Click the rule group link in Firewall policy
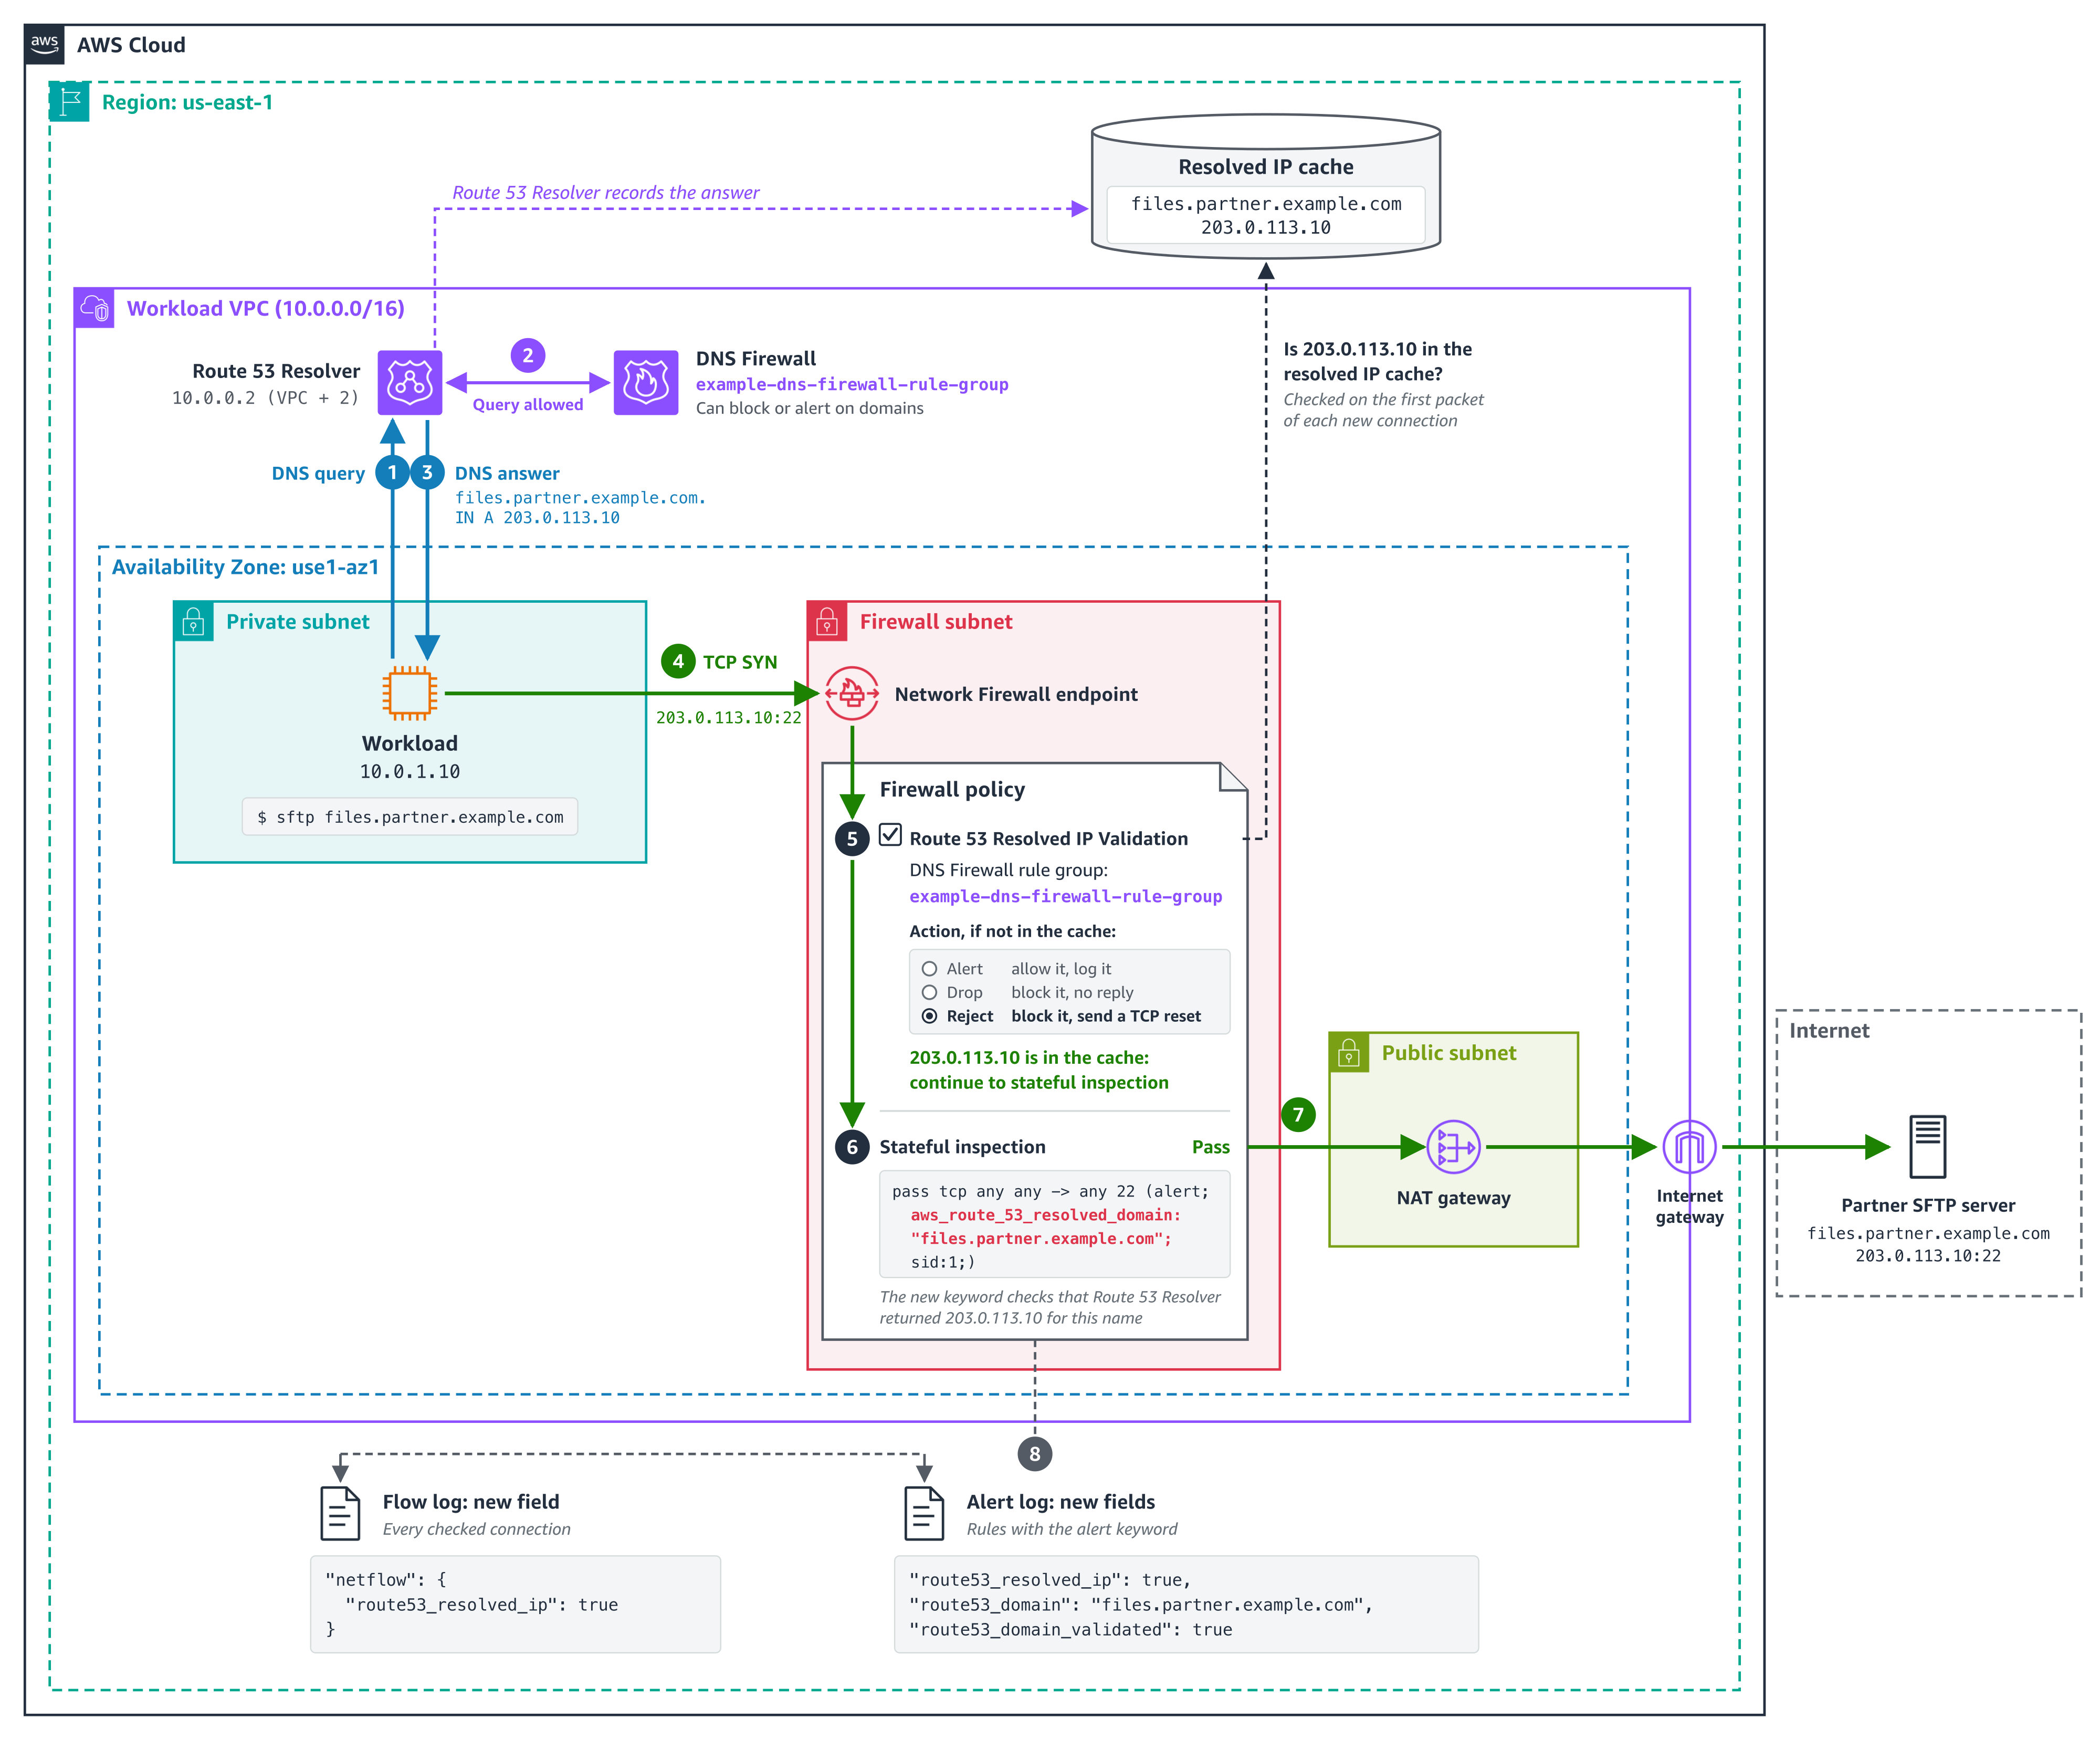Screen dimensions: 2100x1740 (x=1065, y=896)
